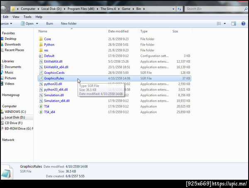
Task: Open Explorer help with question mark icon
Action: (x=243, y=24)
